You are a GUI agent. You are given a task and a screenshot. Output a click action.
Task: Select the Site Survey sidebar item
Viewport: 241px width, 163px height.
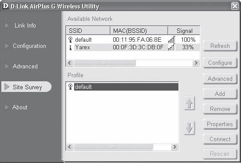[27, 87]
